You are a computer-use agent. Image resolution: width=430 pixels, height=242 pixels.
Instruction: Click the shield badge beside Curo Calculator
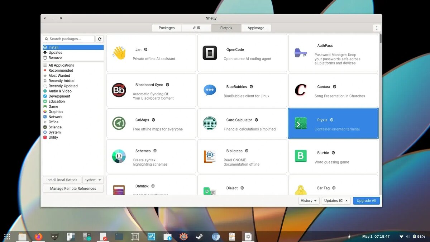(x=256, y=120)
